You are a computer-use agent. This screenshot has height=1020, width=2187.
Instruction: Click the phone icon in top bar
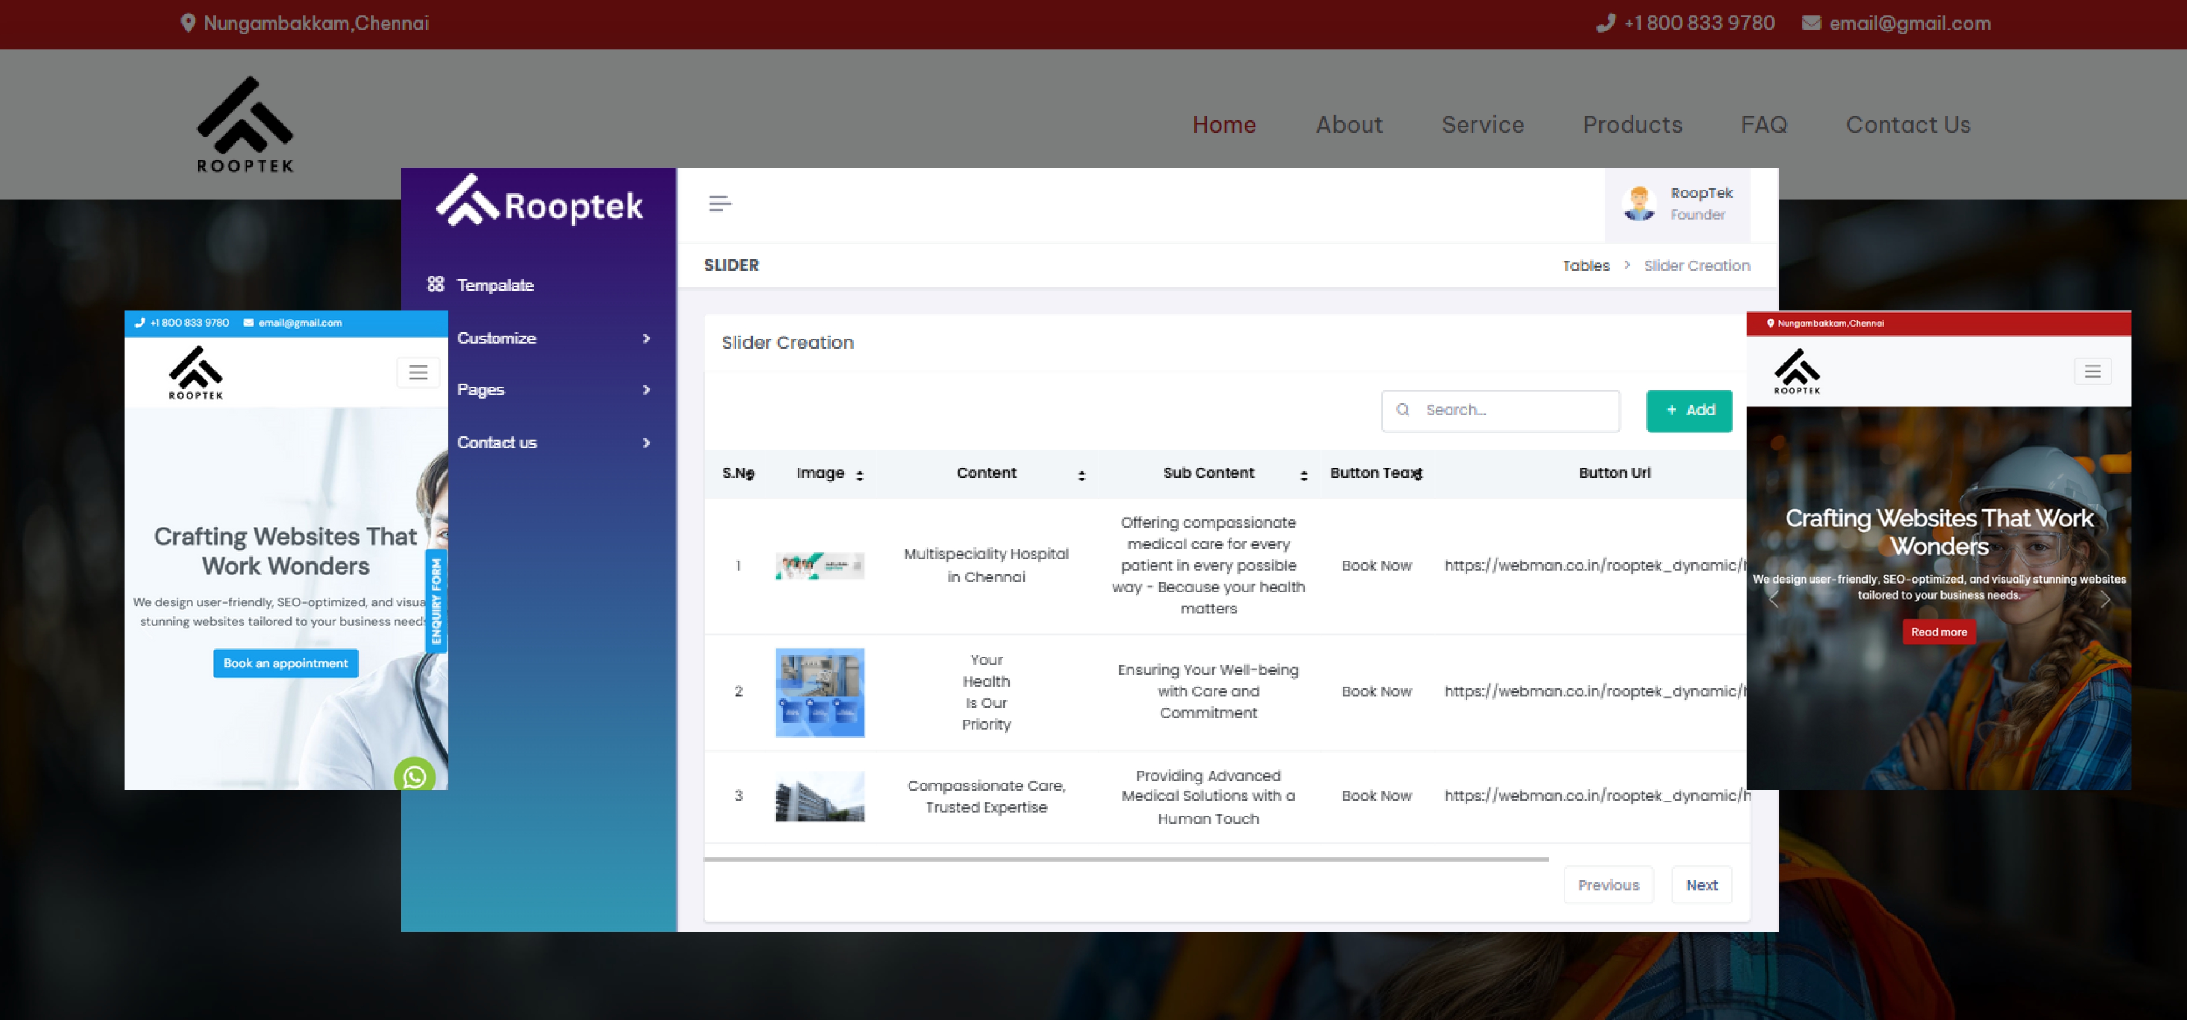[x=1605, y=24]
